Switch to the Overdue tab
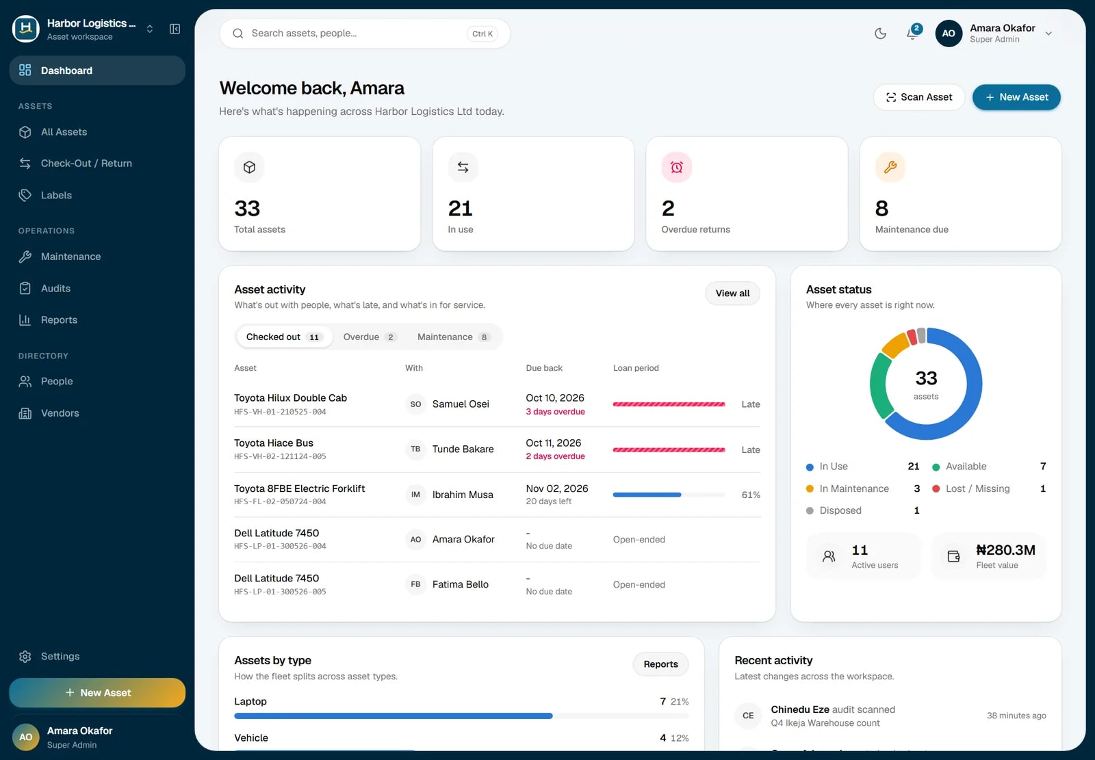1095x760 pixels. pos(370,337)
